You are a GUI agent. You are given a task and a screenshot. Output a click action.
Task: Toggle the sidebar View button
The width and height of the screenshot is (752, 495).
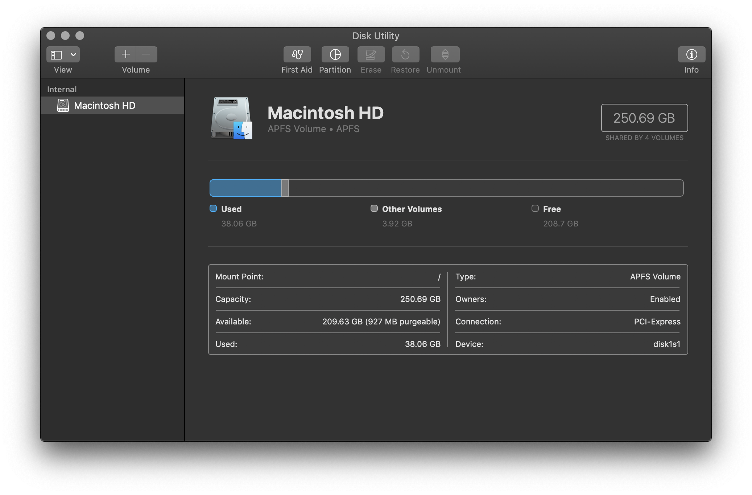(x=56, y=55)
